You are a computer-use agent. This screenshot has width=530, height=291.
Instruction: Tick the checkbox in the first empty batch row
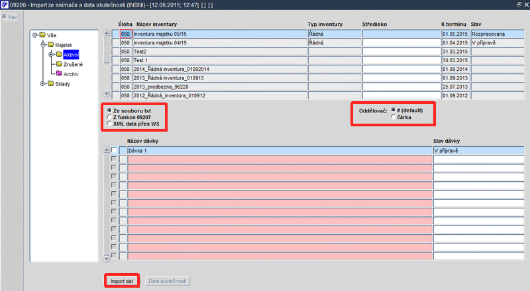coord(114,159)
